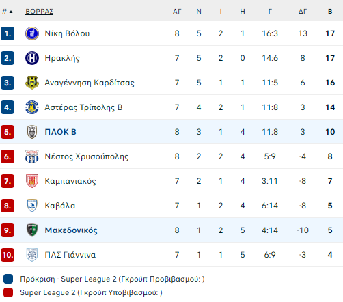Image resolution: width=343 pixels, height=302 pixels.
Task: Sort table by the # rank arrow
Action: pos(8,12)
